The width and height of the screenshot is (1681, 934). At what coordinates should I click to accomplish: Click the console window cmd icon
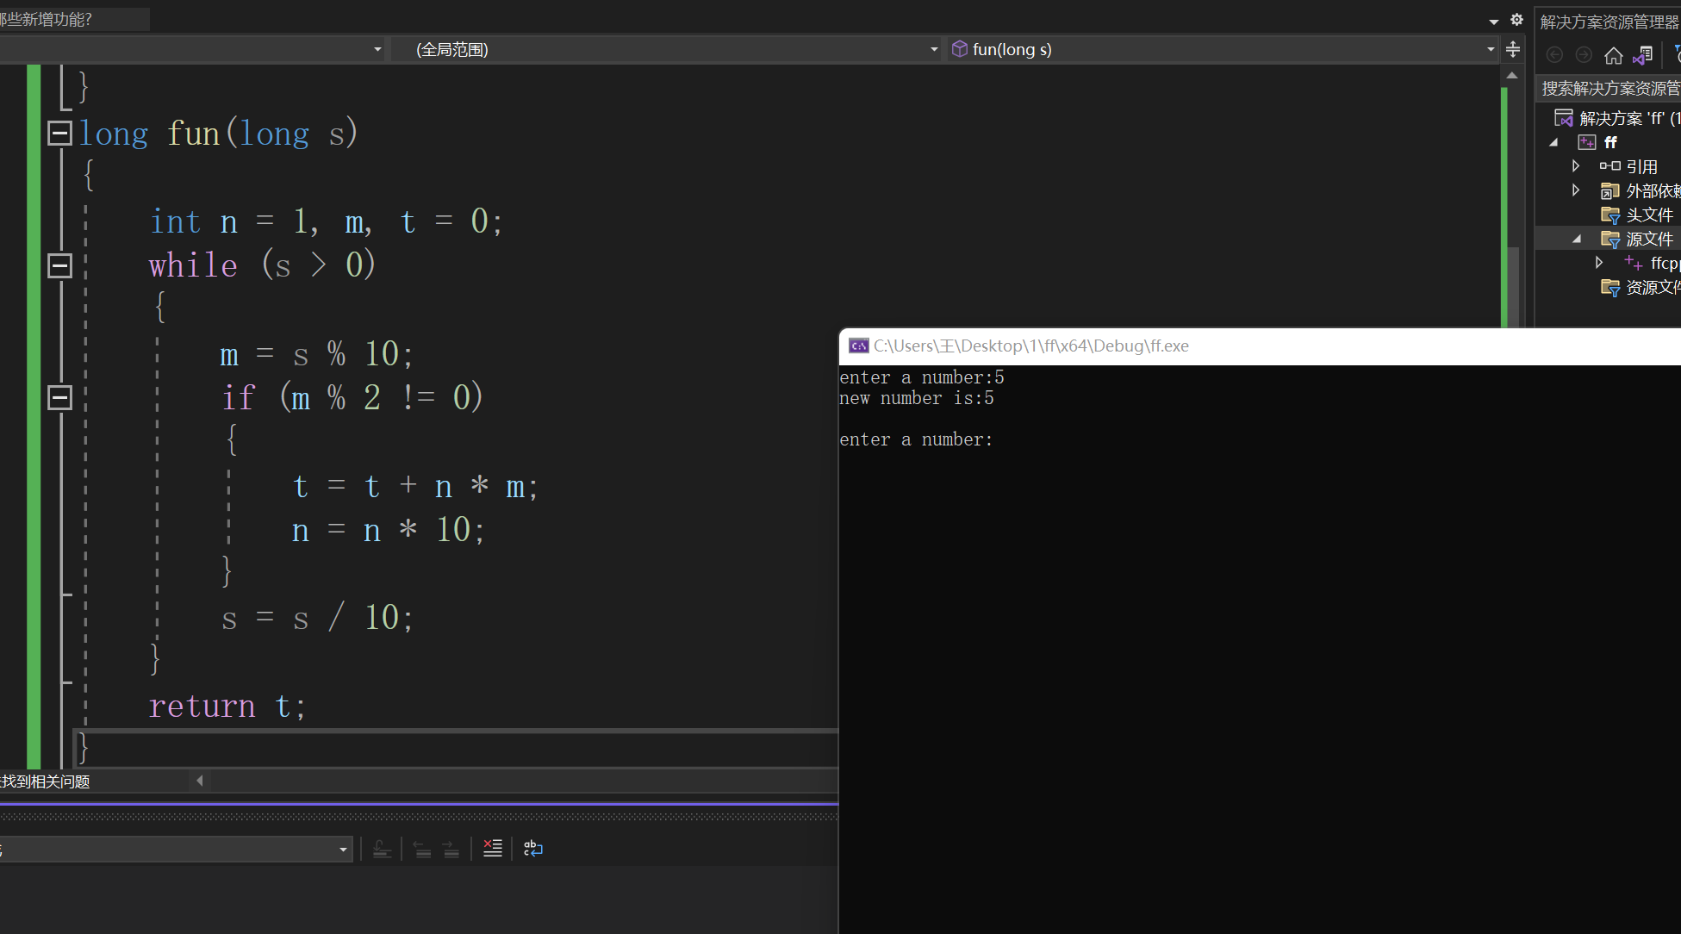point(858,346)
